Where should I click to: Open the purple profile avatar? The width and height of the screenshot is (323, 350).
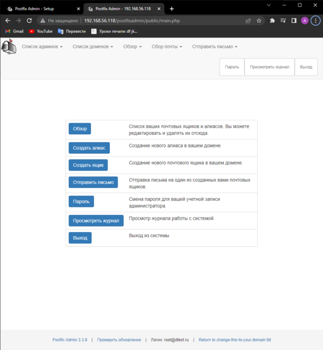305,21
